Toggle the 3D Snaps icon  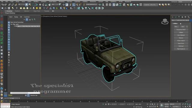(70, 5)
